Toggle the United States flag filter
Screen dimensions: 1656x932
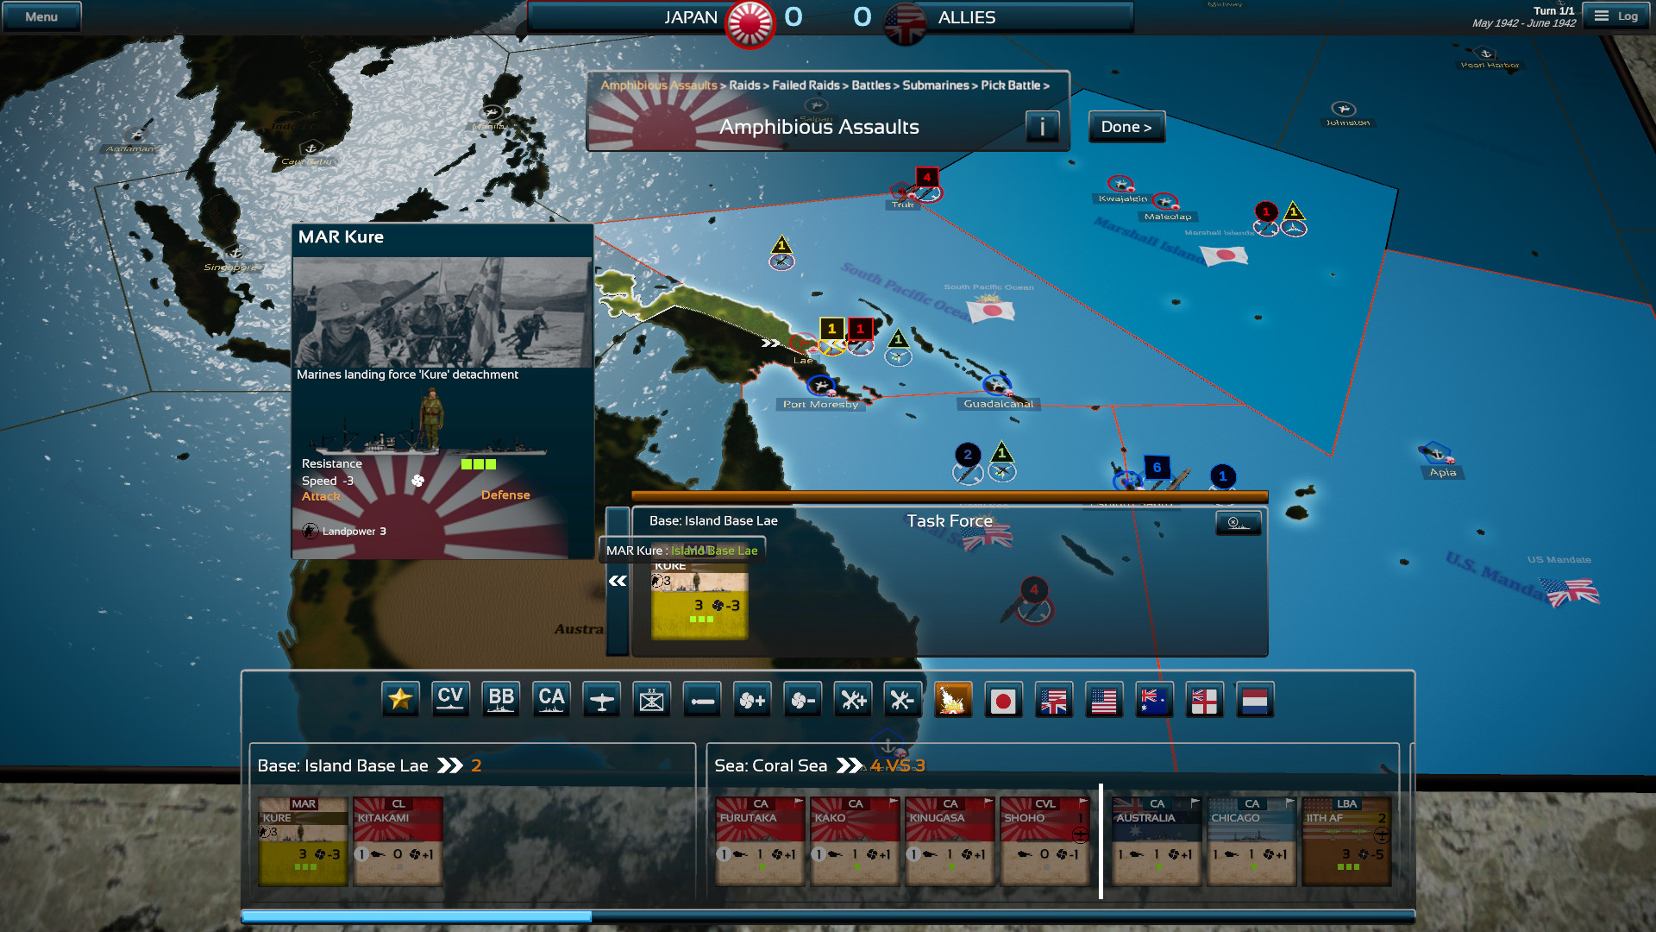coord(1104,700)
